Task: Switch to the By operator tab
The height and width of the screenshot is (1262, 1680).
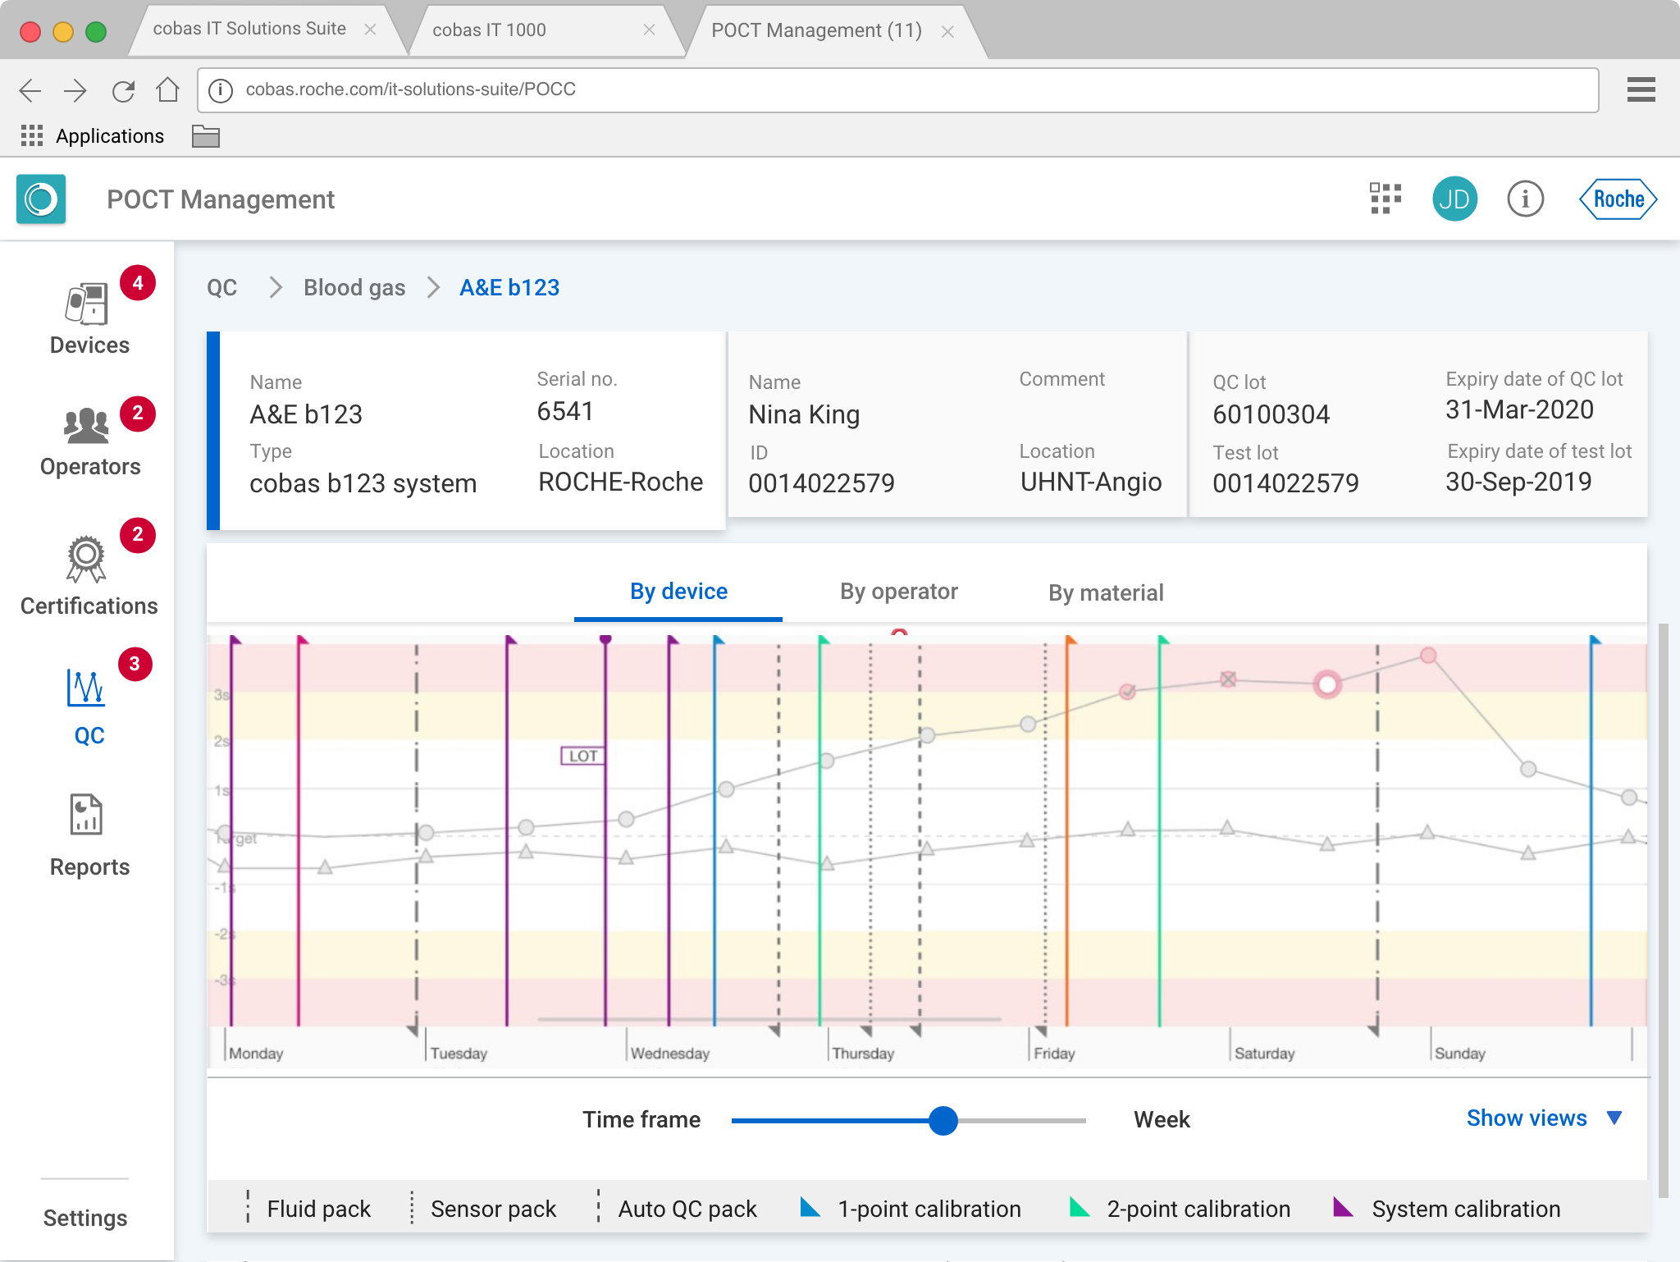Action: coord(898,592)
